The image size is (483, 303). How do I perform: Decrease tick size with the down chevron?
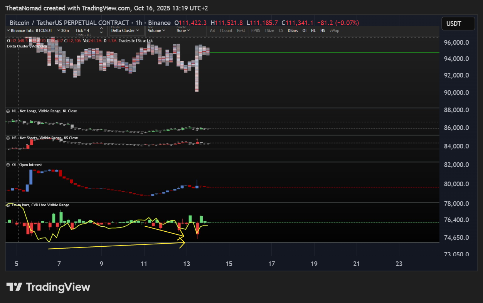pyautogui.click(x=101, y=32)
